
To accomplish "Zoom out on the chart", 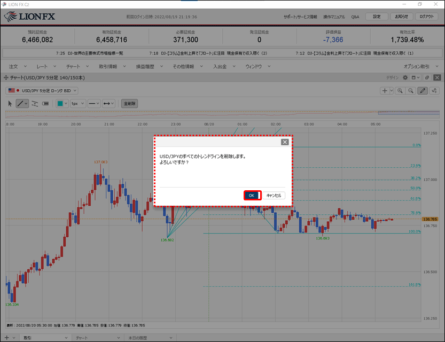I will 411,90.
